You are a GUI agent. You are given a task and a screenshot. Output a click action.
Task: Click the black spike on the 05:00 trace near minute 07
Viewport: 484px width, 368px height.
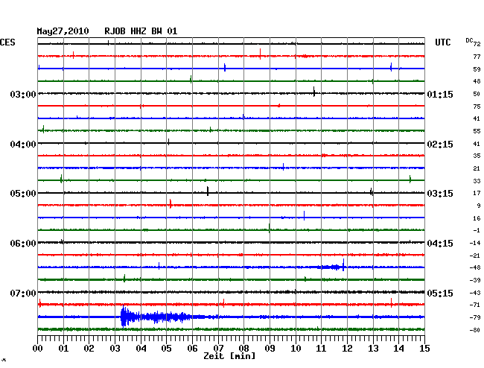click(x=208, y=191)
